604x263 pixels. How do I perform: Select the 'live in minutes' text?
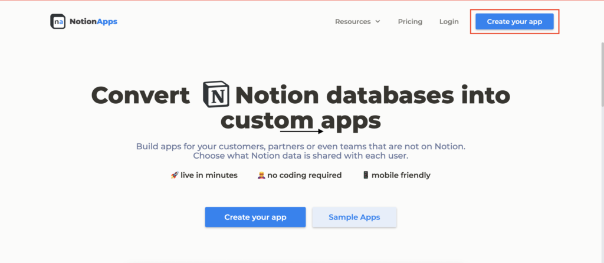coord(209,175)
